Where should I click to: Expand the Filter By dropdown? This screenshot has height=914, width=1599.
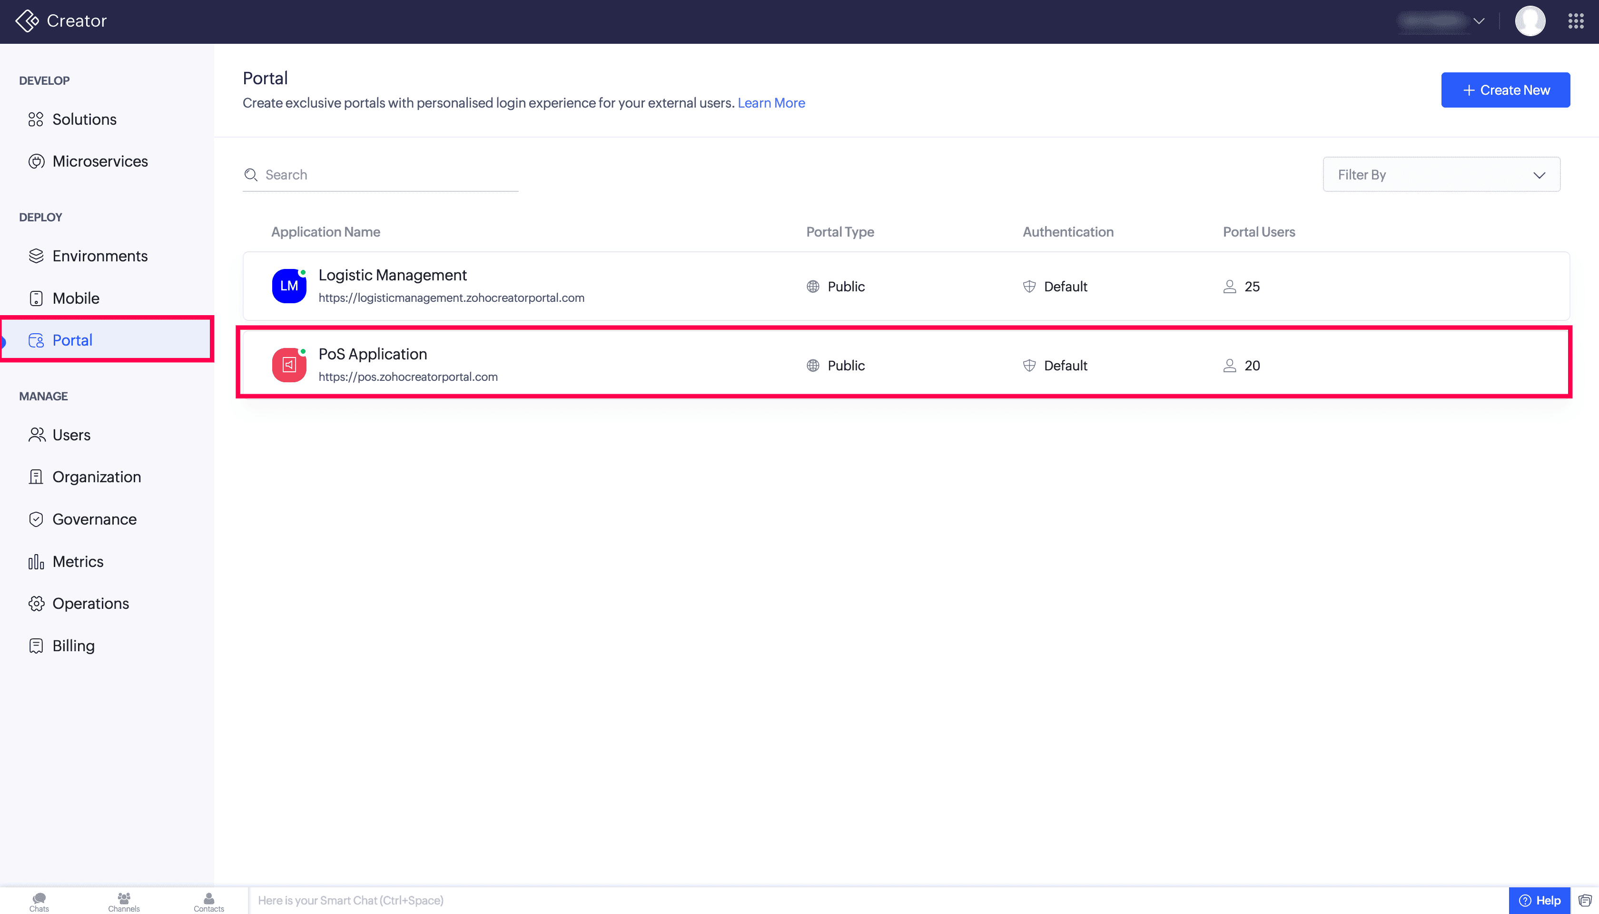[x=1441, y=175]
